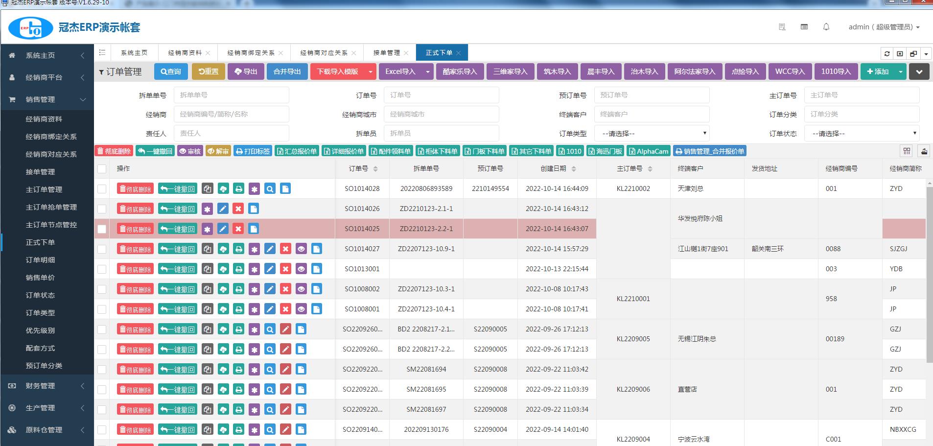
Task: Click the 打印标签 button
Action: click(253, 151)
